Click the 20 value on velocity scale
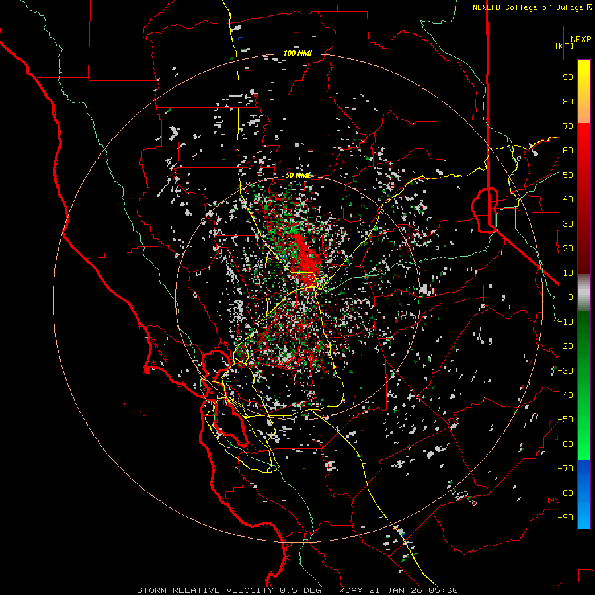Screen dimensions: 595x595 568,248
